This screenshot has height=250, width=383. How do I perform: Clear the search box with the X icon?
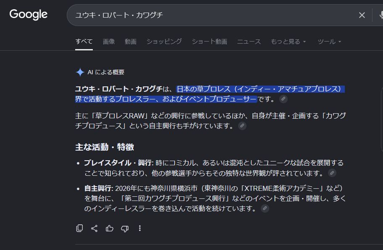pyautogui.click(x=362, y=15)
